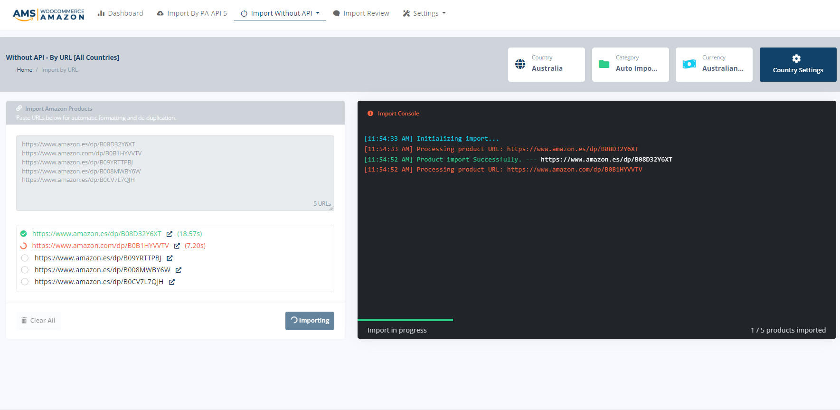Click the Importing button
The width and height of the screenshot is (840, 410).
point(310,321)
